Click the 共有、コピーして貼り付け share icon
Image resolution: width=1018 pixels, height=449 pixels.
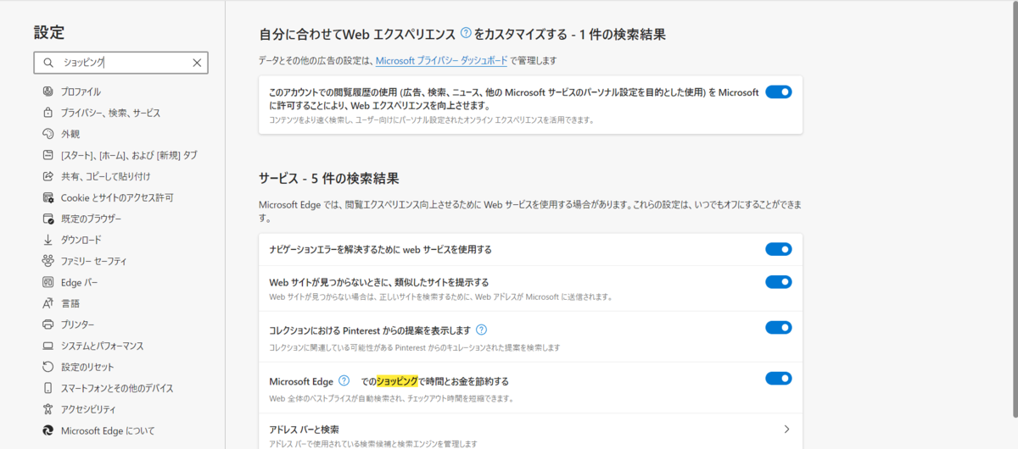point(48,176)
